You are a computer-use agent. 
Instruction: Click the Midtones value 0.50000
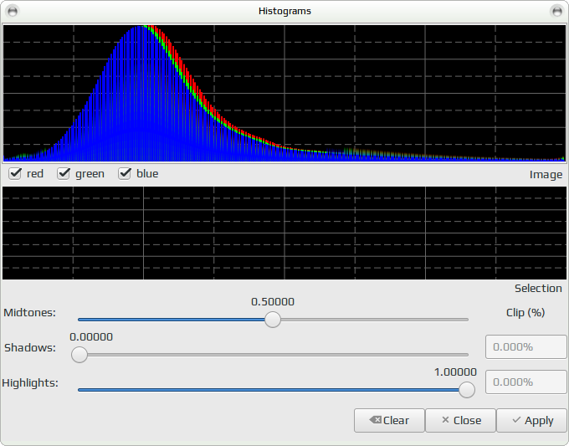[x=273, y=301]
